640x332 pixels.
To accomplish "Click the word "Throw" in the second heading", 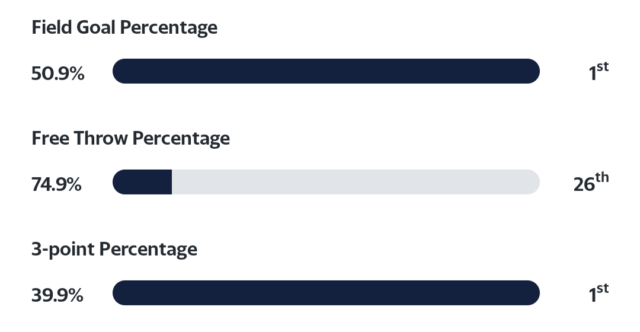I will point(101,138).
